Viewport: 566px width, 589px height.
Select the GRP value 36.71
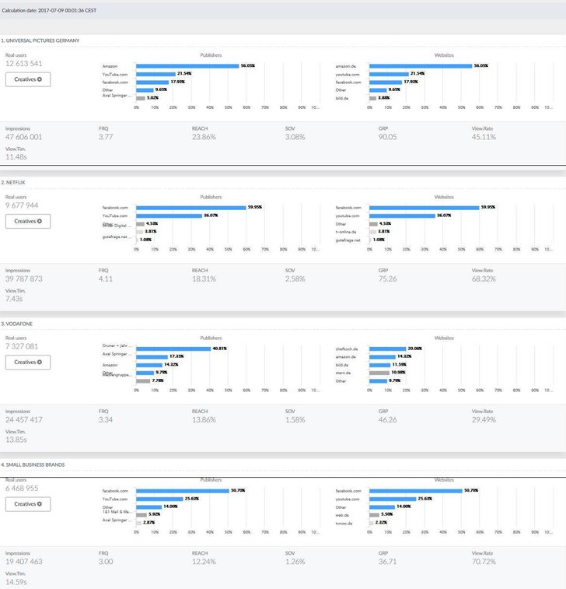(x=387, y=562)
